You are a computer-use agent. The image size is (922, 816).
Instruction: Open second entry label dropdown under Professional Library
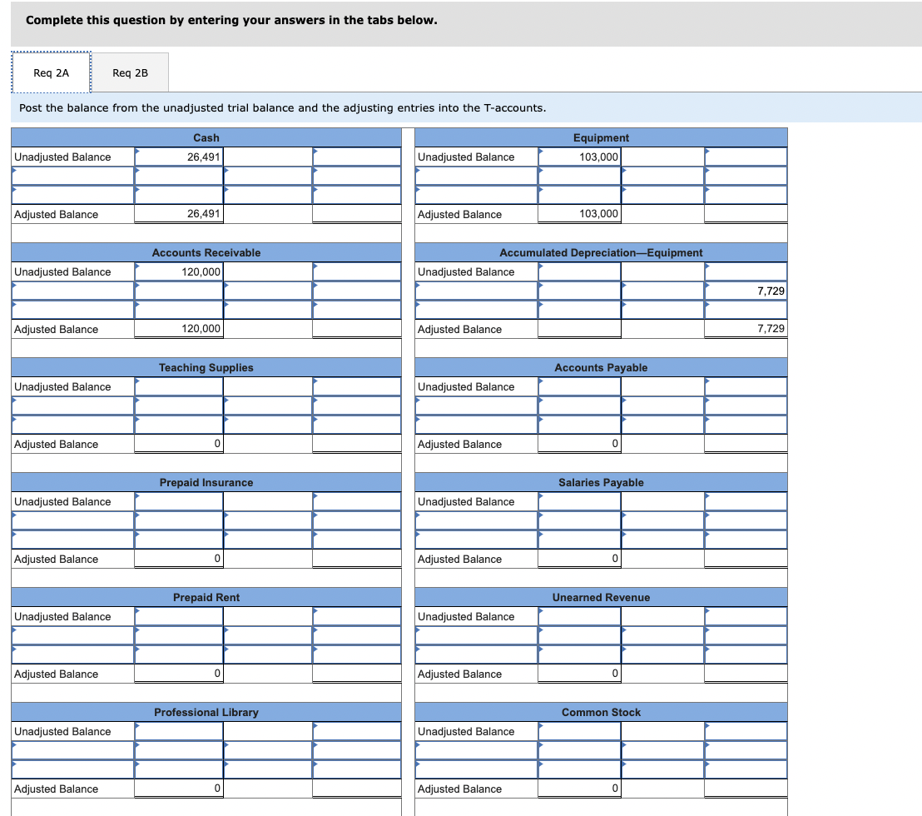pyautogui.click(x=73, y=769)
